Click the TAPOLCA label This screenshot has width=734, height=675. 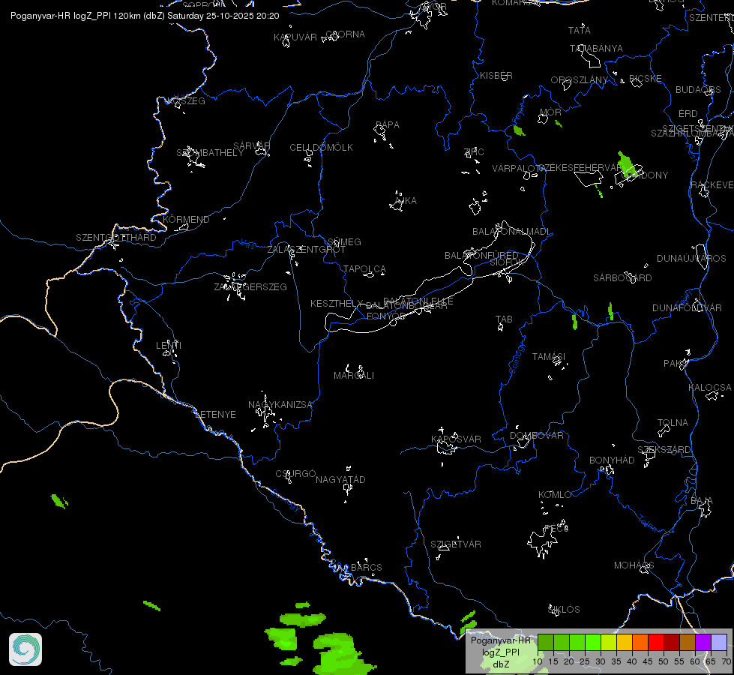[364, 269]
